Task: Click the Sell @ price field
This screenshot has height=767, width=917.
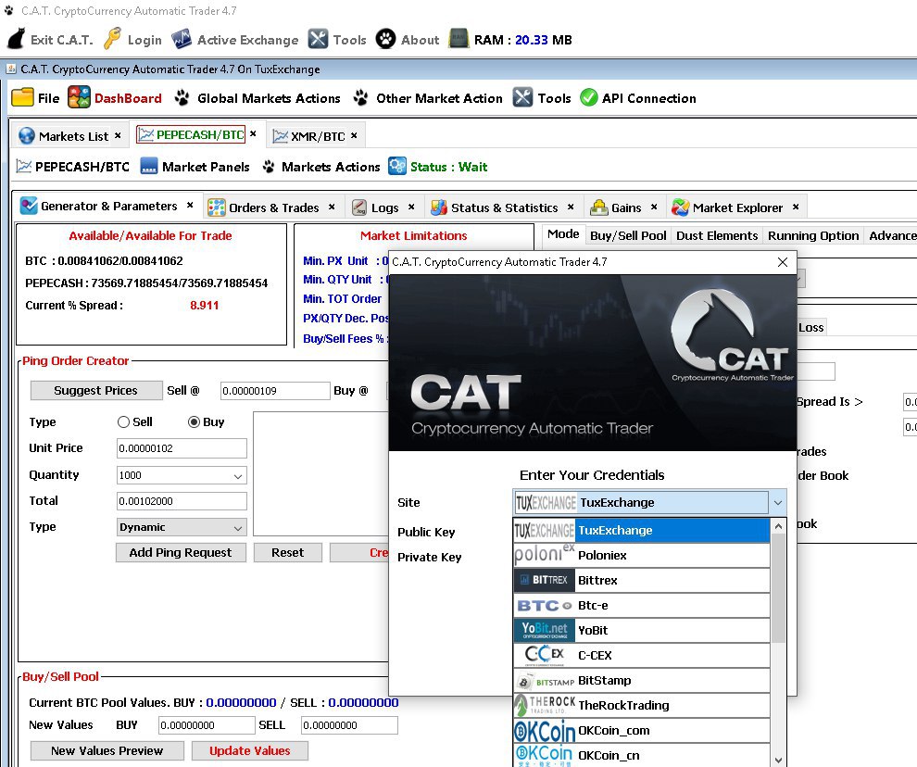Action: [x=275, y=391]
